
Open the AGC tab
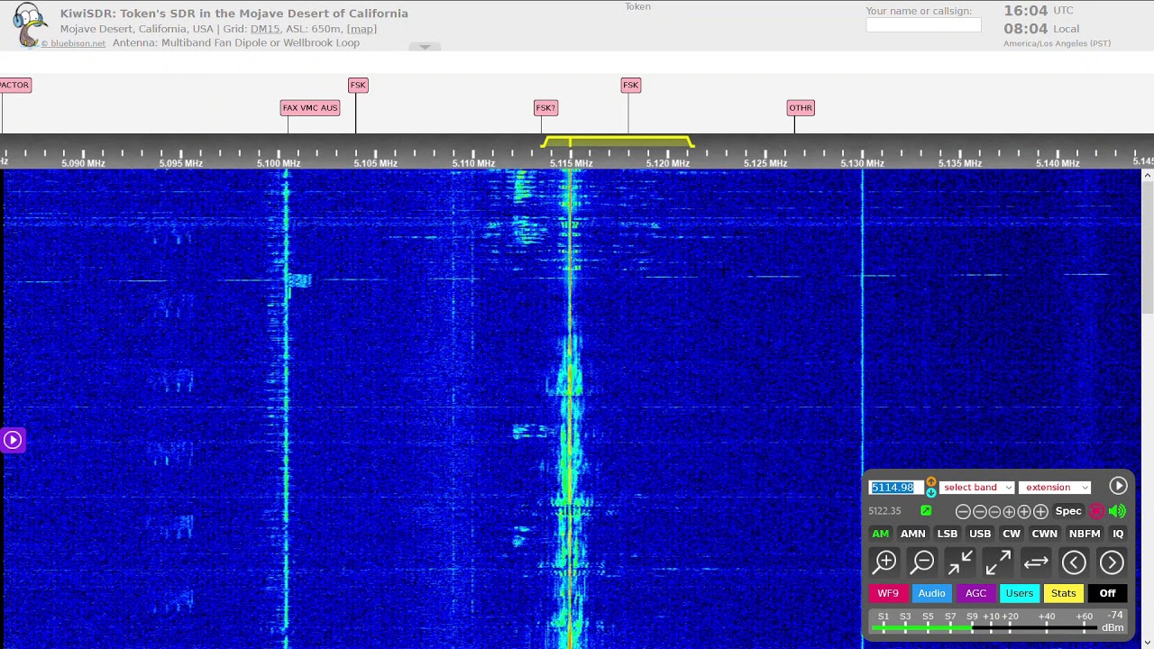(x=975, y=593)
